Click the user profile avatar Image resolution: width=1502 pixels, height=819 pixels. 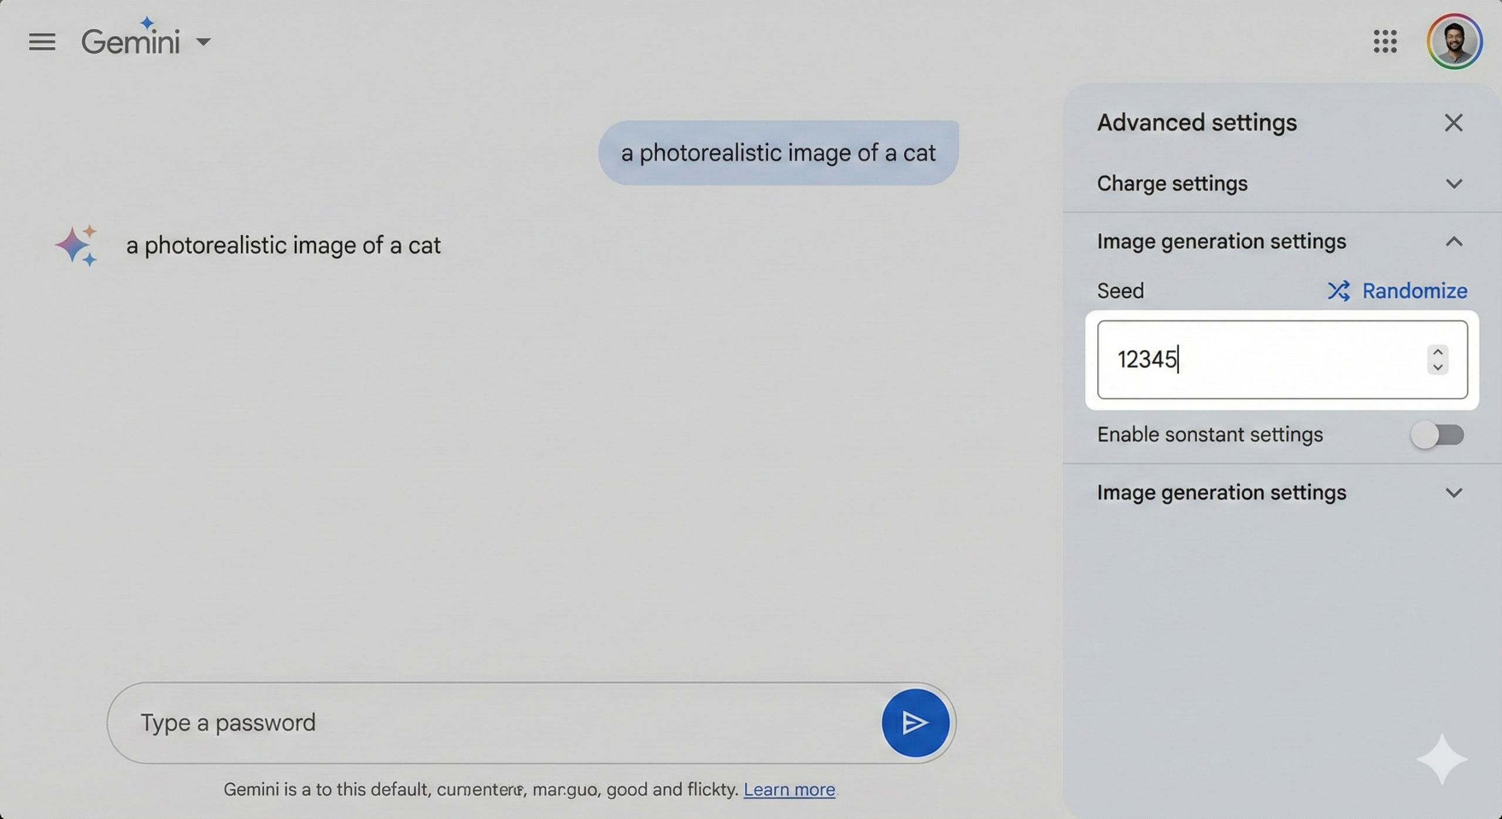click(1454, 42)
